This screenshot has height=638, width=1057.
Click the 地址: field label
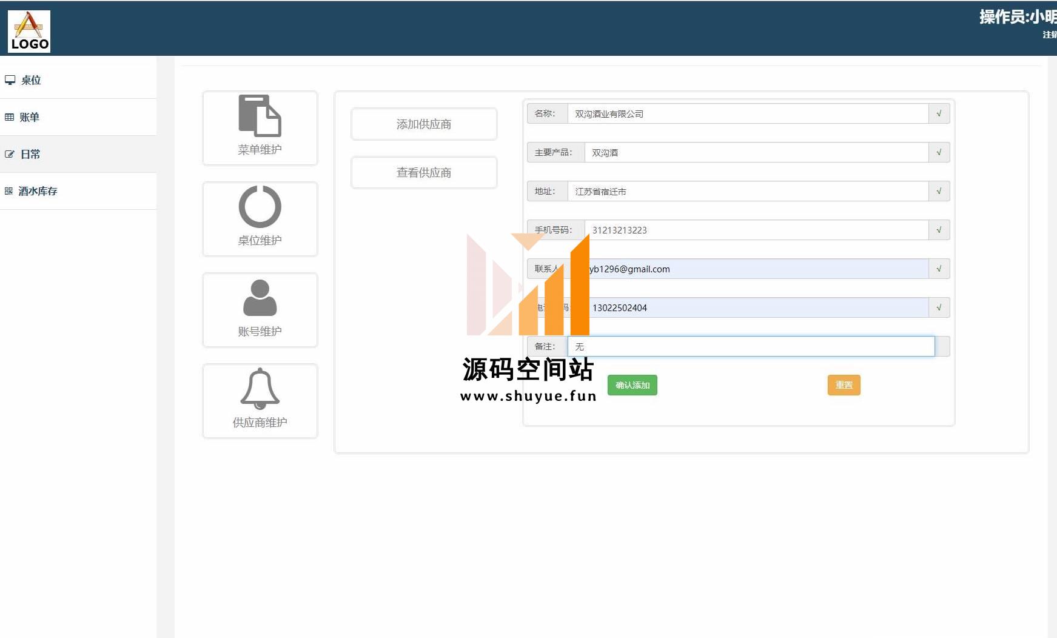pos(547,191)
